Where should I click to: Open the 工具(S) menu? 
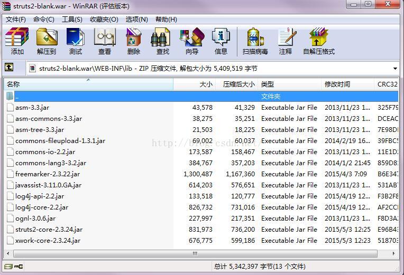coord(72,20)
